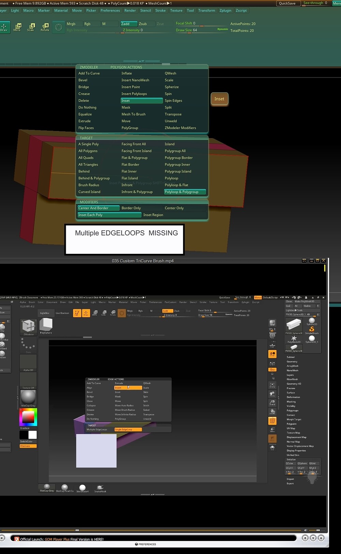Expand the Display Properties section
Image resolution: width=341 pixels, height=554 pixels.
click(296, 450)
